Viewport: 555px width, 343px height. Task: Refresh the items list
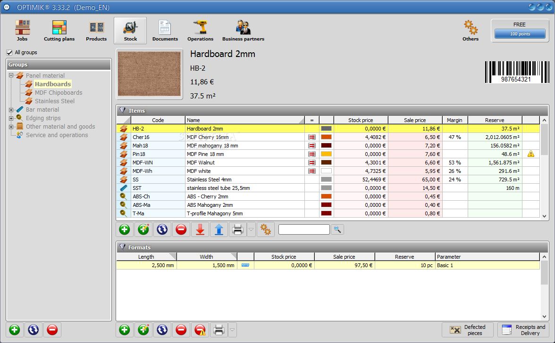pyautogui.click(x=162, y=229)
